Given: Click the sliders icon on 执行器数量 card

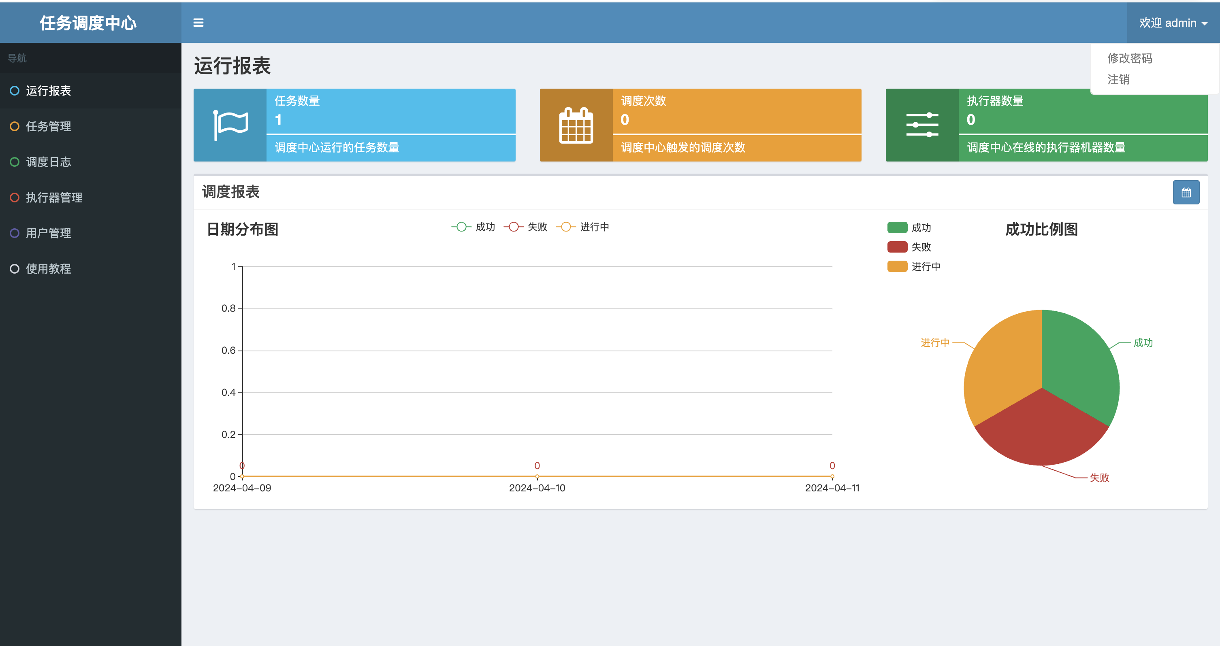Looking at the screenshot, I should point(922,125).
